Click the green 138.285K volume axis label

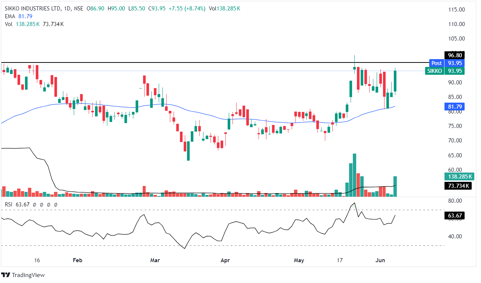point(459,177)
